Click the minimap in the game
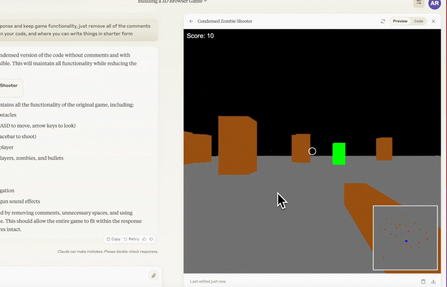 (x=405, y=238)
